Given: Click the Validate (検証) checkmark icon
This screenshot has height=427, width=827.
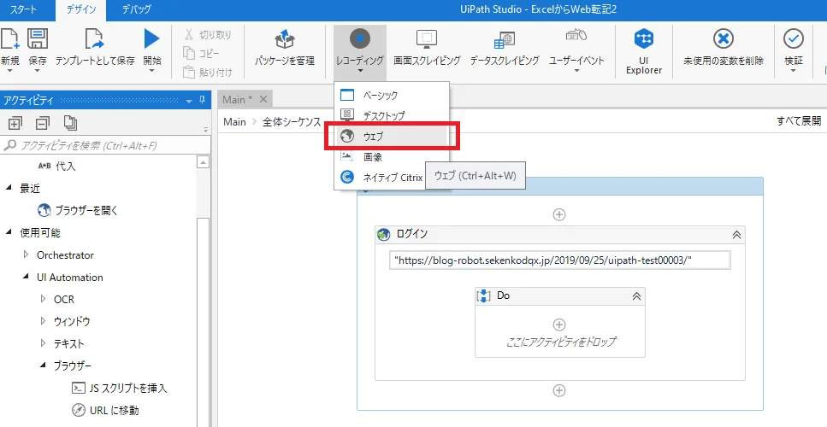Looking at the screenshot, I should pos(794,38).
